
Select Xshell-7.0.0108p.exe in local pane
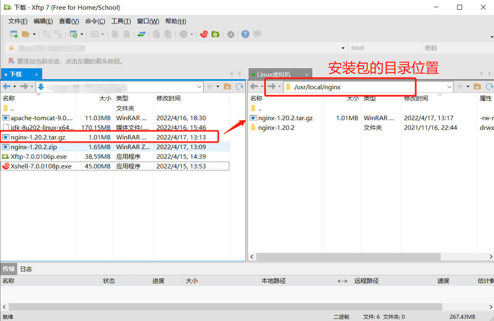click(115, 166)
